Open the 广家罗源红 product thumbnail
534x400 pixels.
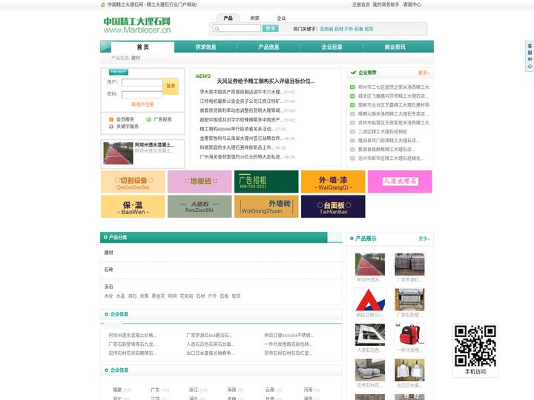coord(409,264)
